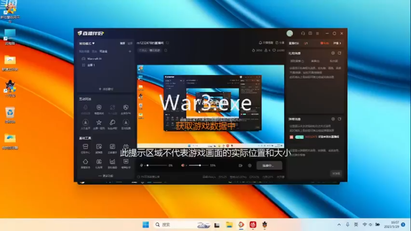411x231 pixels.
Task: Click 添加素材 add source button
Action: pyautogui.click(x=106, y=89)
